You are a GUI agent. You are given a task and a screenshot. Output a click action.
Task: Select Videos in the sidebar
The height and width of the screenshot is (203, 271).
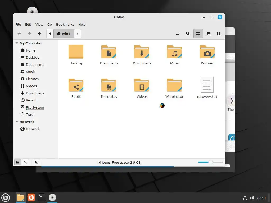tap(36, 86)
